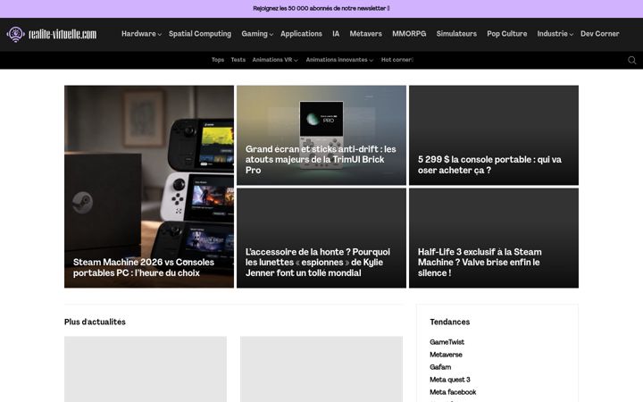This screenshot has width=643, height=402.
Task: Open the Applications menu item
Action: coord(301,34)
